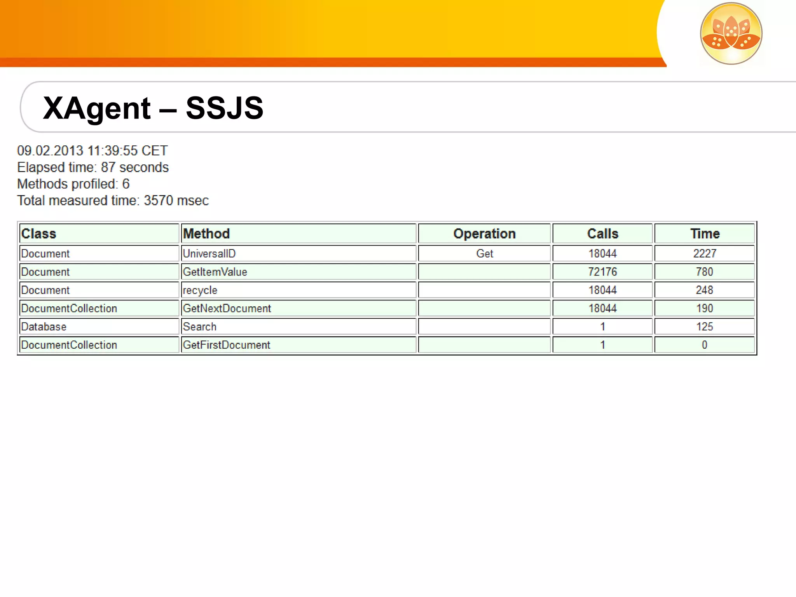This screenshot has width=796, height=597.
Task: Click the 'Search' method cell
Action: coord(298,326)
